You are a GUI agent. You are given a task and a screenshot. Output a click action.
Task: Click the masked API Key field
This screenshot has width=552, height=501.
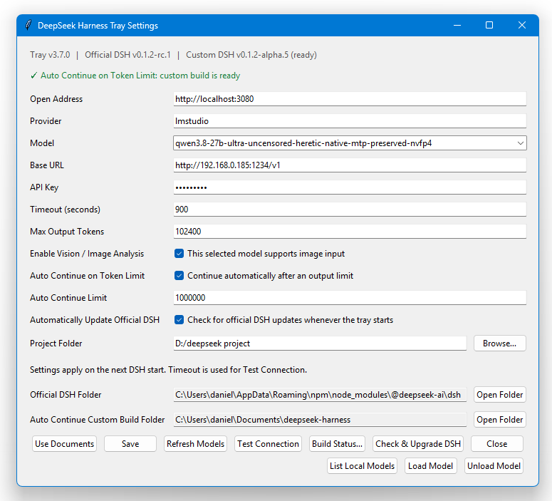350,187
